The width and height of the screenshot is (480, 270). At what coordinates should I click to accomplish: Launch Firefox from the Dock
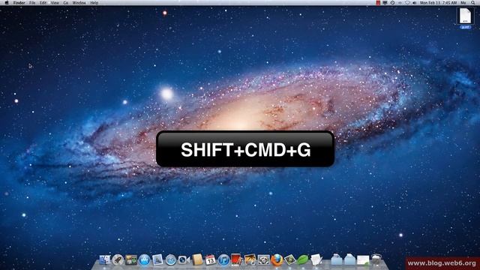click(x=277, y=260)
